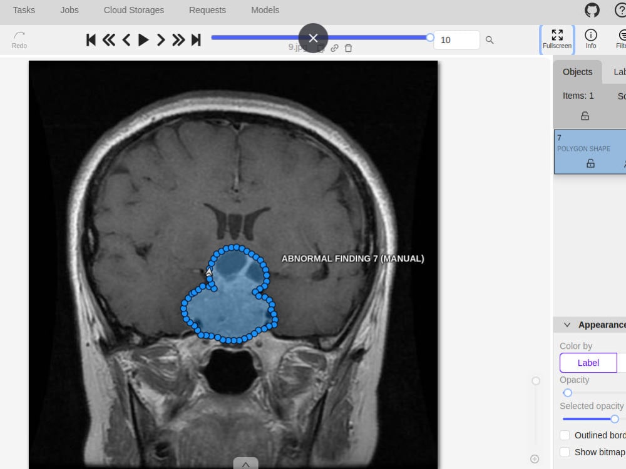
Task: Close the dark circular overlay button
Action: [314, 38]
